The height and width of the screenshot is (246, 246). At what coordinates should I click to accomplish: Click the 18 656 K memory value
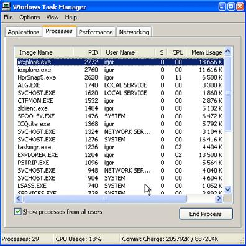coord(211,62)
